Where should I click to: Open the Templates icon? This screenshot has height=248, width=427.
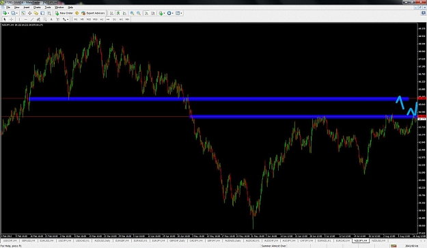[x=178, y=13]
